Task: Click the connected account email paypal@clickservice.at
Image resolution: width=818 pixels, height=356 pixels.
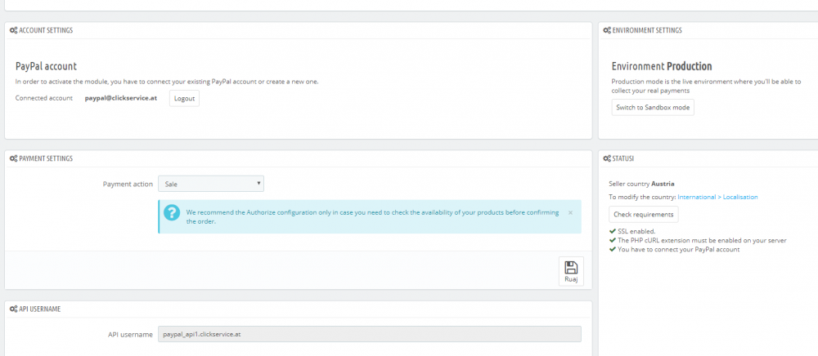Action: [x=121, y=98]
